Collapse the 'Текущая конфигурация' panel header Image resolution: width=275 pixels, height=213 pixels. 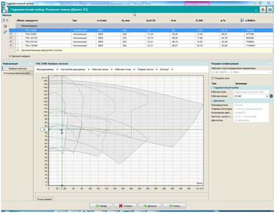coord(270,64)
